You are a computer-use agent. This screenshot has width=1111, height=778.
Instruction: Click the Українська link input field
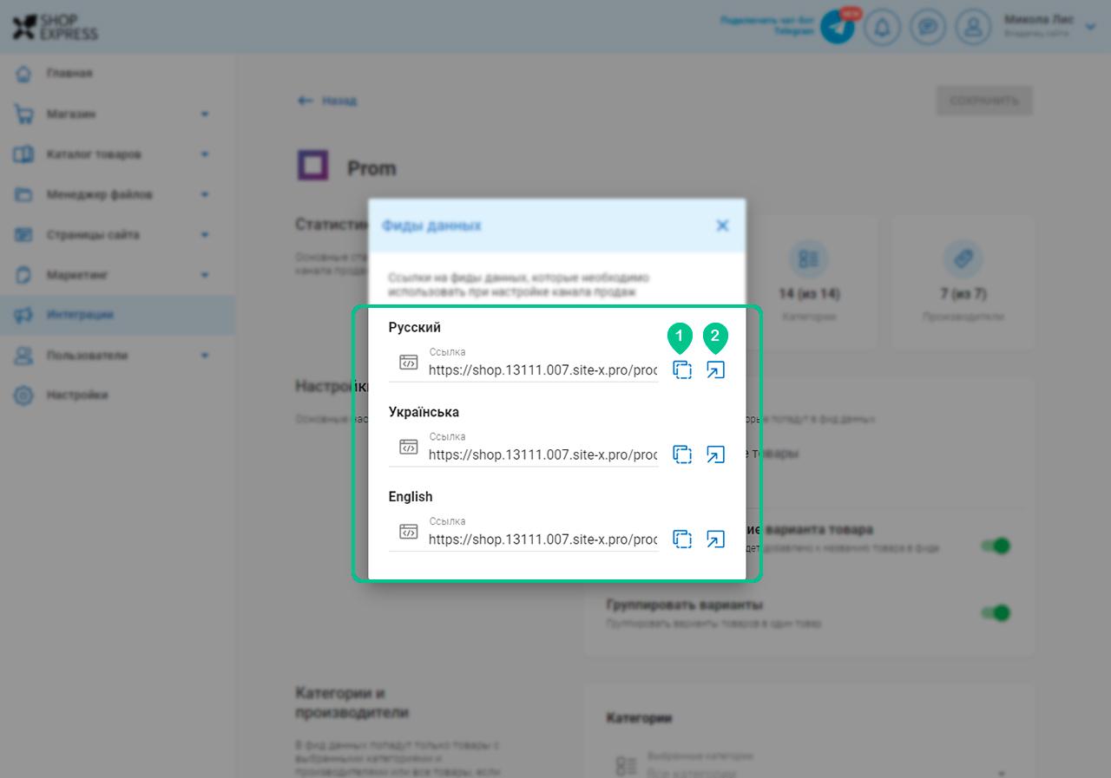point(523,448)
